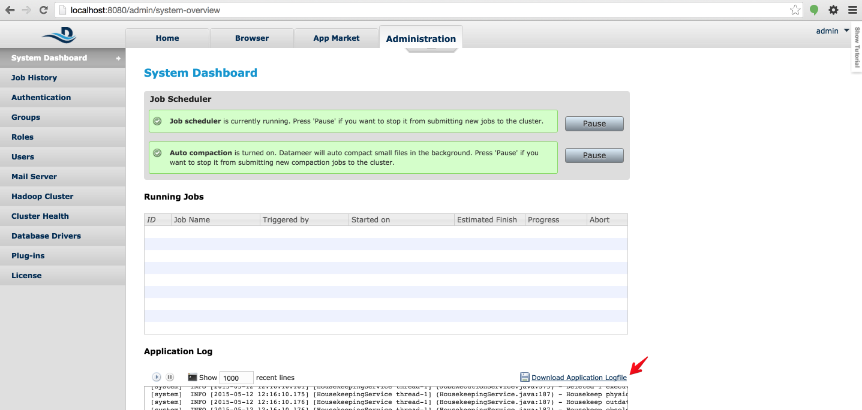This screenshot has width=862, height=410.
Task: Pause the Job scheduler
Action: point(594,123)
